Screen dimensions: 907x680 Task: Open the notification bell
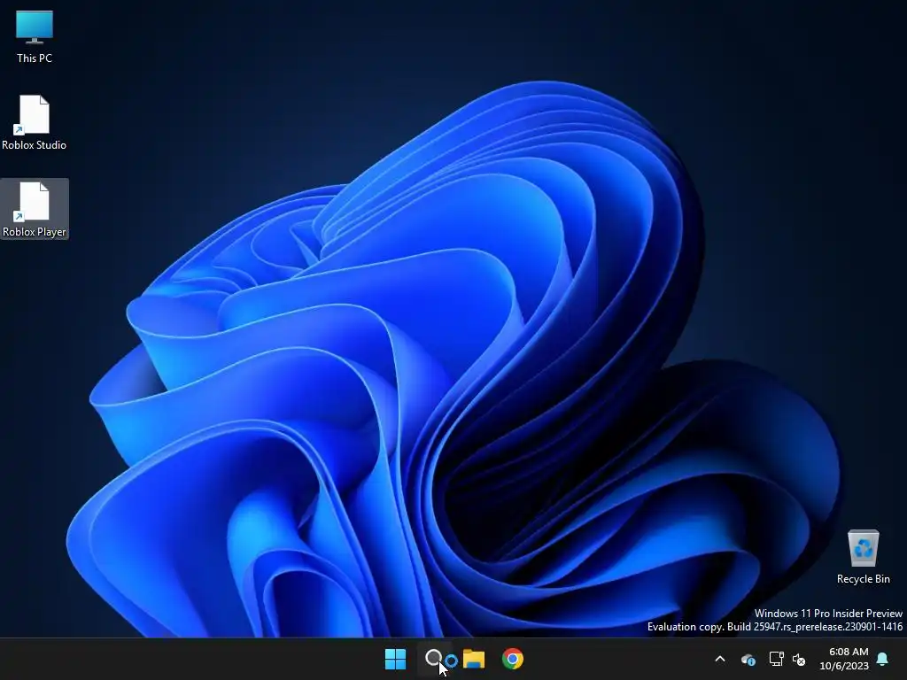tap(883, 659)
